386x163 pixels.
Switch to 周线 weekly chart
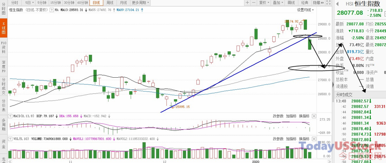[110, 3]
